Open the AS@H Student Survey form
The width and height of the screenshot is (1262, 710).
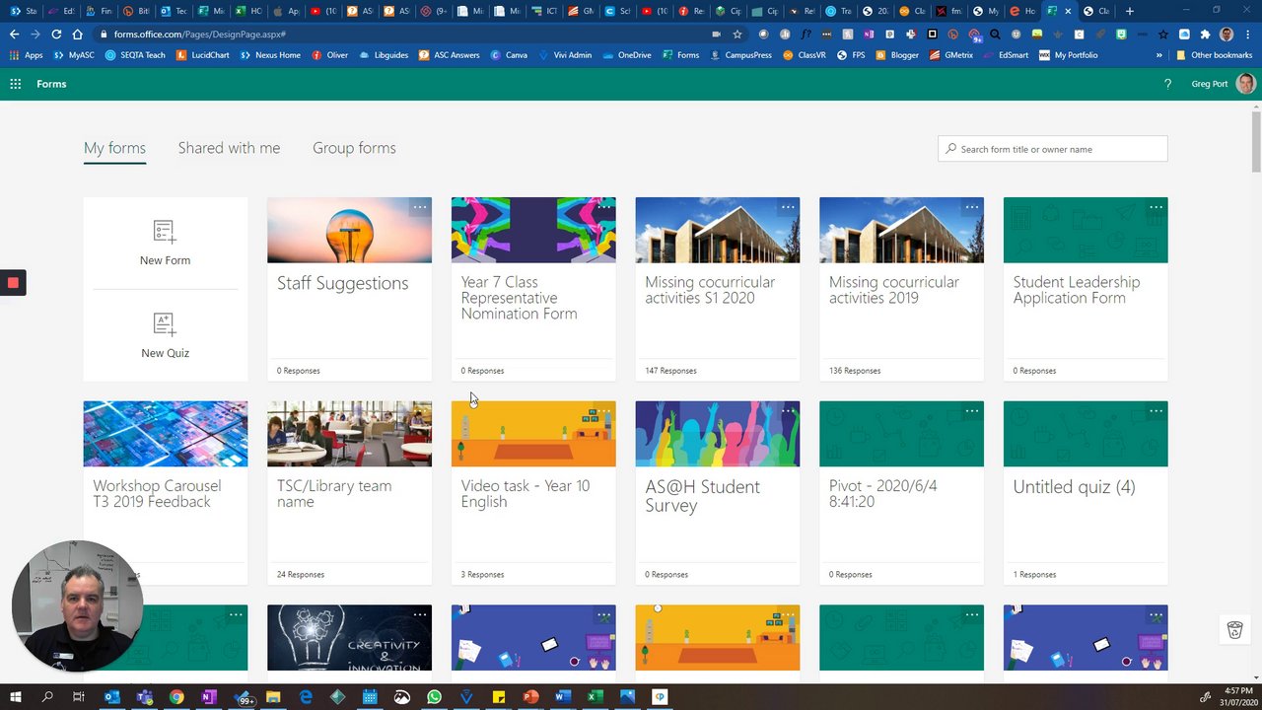(718, 493)
